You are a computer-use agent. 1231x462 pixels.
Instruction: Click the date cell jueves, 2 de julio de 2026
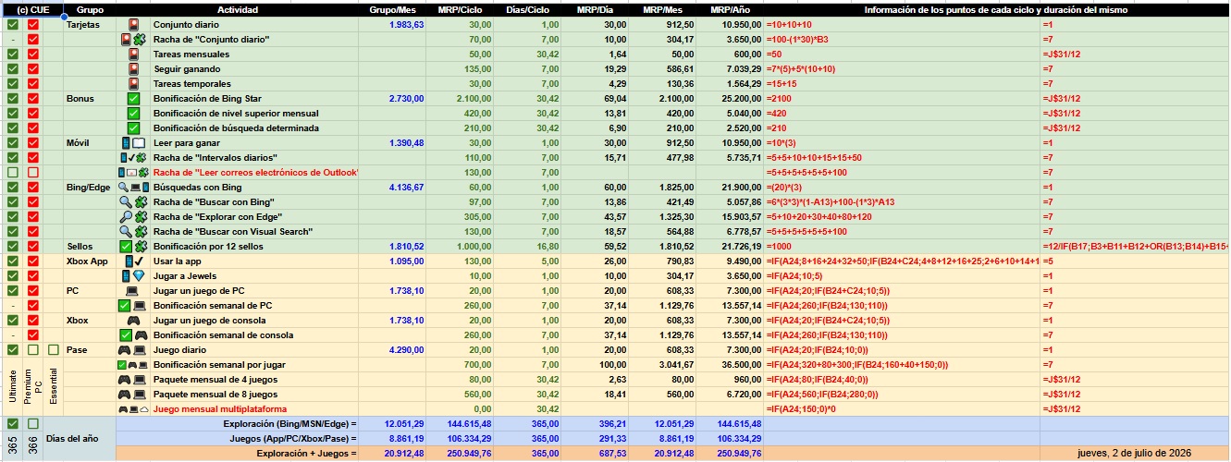click(x=1135, y=454)
